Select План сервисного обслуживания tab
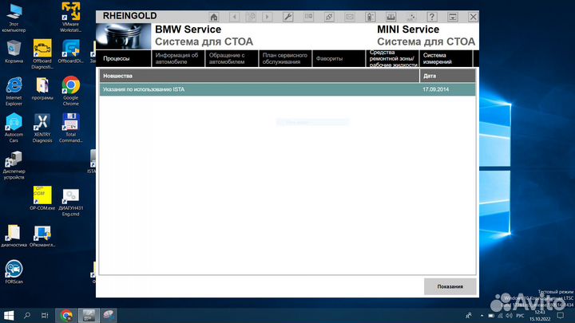Viewport: 575px width, 323px height. tap(285, 58)
